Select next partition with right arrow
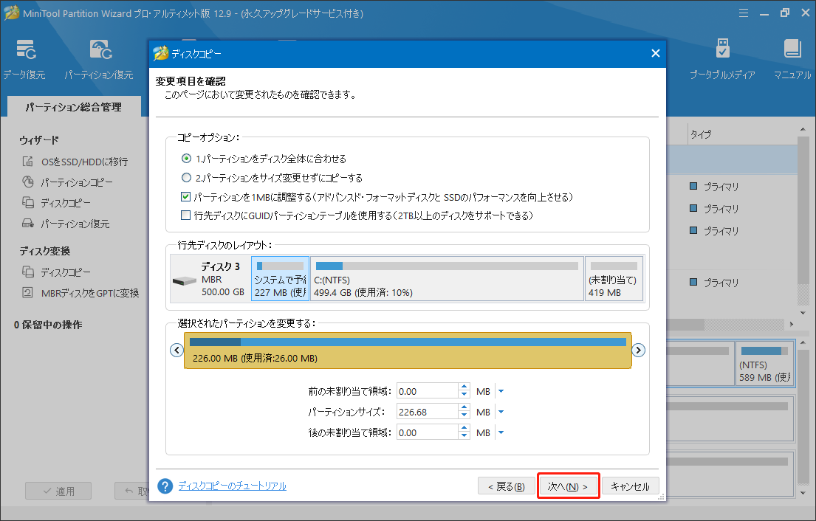This screenshot has height=521, width=816. (639, 350)
